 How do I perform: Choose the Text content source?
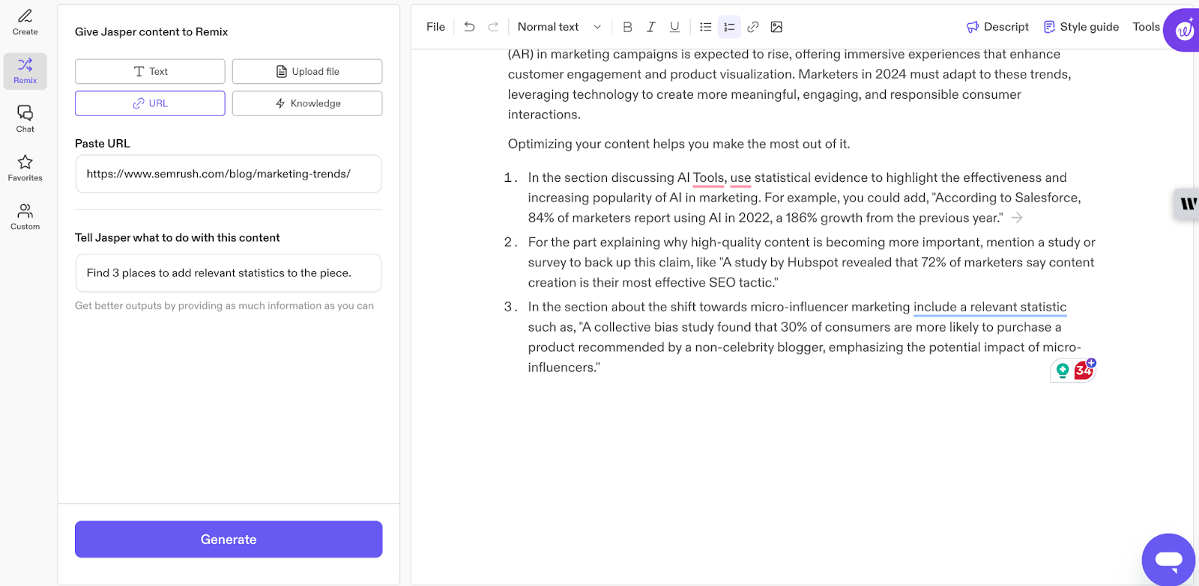(x=150, y=71)
